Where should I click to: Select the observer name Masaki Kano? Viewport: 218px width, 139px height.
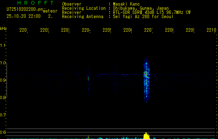(x=126, y=4)
